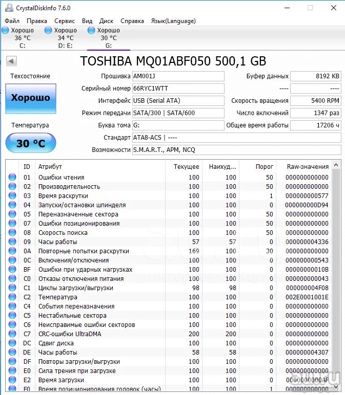345x395 pixels.
Task: Click the blue orb for attribute 09 Часы работы
Action: [x=12, y=242]
